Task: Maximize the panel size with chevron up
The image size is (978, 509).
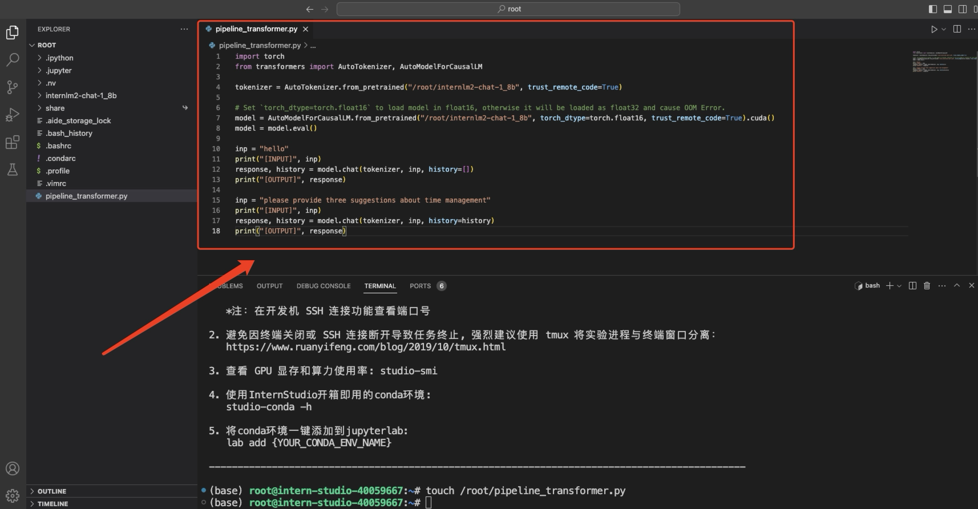Action: tap(957, 286)
